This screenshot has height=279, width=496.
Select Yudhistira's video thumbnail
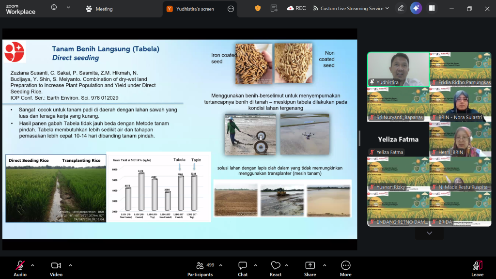click(398, 69)
